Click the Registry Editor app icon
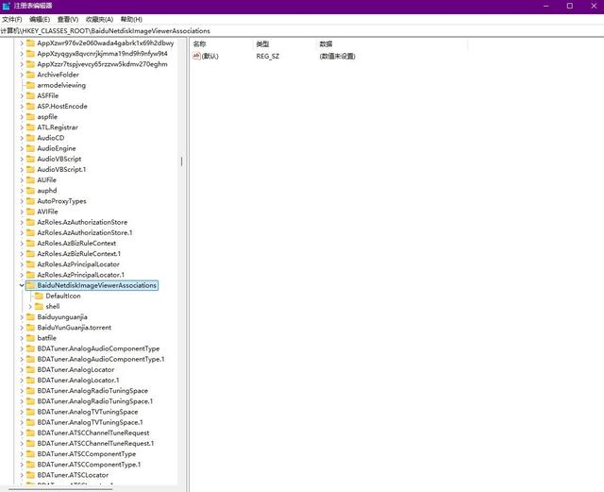The image size is (604, 492). point(7,6)
